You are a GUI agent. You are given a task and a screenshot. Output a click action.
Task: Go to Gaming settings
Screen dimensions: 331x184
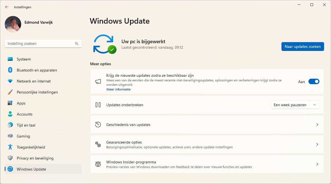pos(43,136)
